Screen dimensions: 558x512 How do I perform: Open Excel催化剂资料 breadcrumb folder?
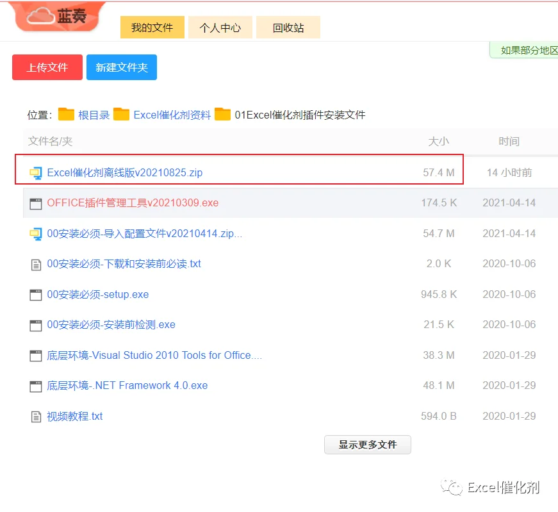pyautogui.click(x=172, y=115)
